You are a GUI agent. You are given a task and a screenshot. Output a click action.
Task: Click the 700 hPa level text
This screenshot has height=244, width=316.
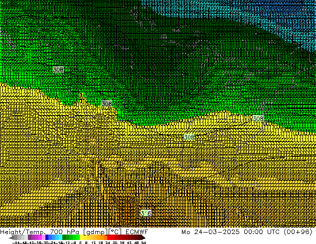65,232
